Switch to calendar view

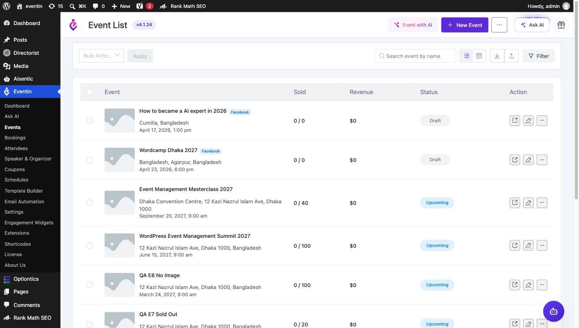pos(479,56)
